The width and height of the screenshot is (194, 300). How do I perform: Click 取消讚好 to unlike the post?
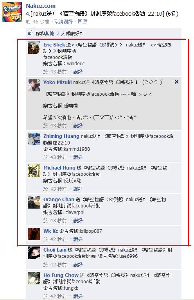(x=63, y=21)
